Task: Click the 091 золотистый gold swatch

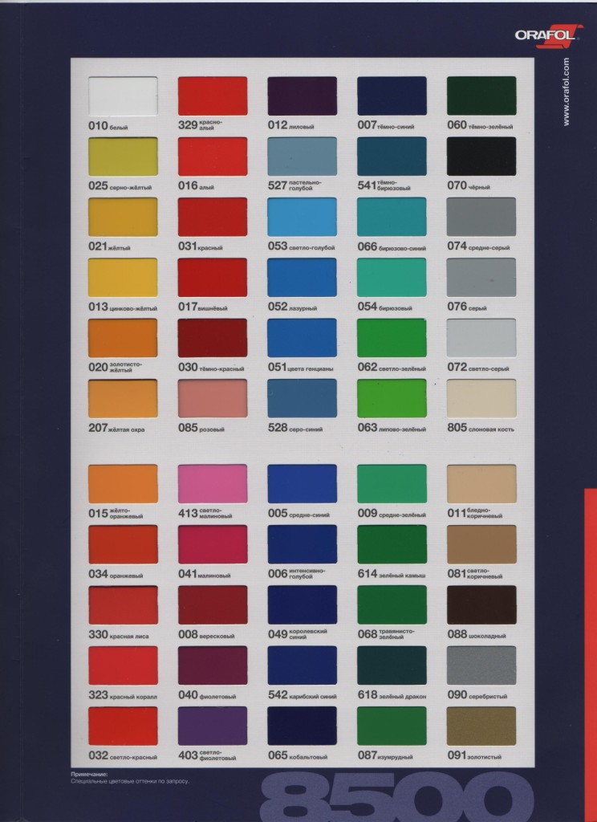Action: pos(481,726)
